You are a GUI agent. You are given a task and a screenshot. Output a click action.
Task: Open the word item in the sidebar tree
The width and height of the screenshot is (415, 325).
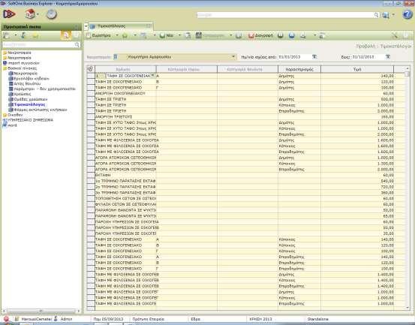tap(12, 125)
